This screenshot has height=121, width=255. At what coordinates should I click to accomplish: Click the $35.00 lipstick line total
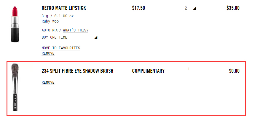pos(233,8)
